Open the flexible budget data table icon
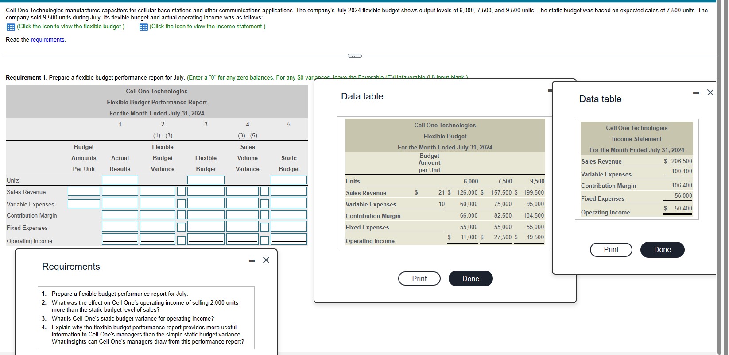The height and width of the screenshot is (355, 729). coord(10,27)
